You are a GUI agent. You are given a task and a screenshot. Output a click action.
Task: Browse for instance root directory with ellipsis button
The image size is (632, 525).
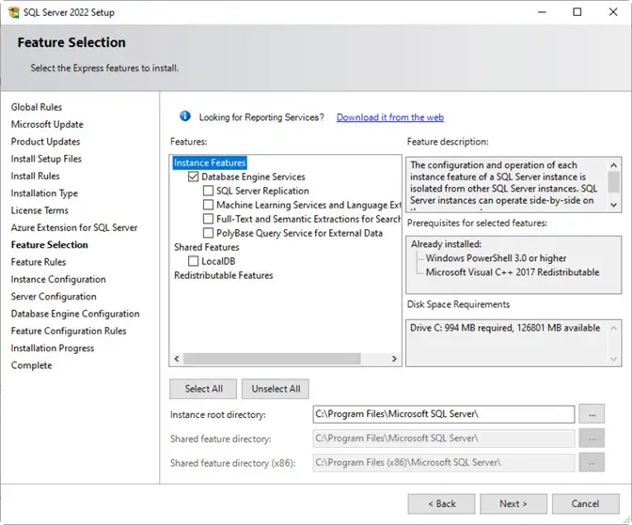592,414
